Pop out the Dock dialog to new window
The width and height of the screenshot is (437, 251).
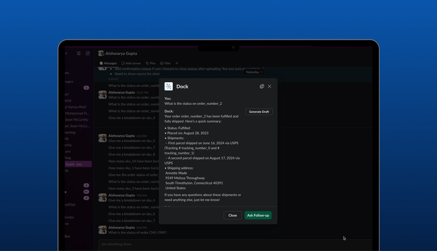262,86
